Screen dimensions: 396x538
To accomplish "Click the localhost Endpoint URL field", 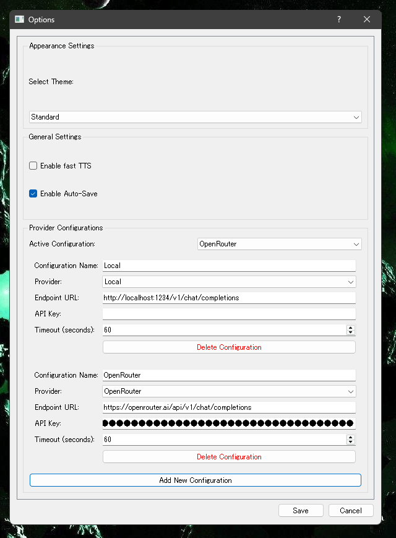I will (229, 298).
